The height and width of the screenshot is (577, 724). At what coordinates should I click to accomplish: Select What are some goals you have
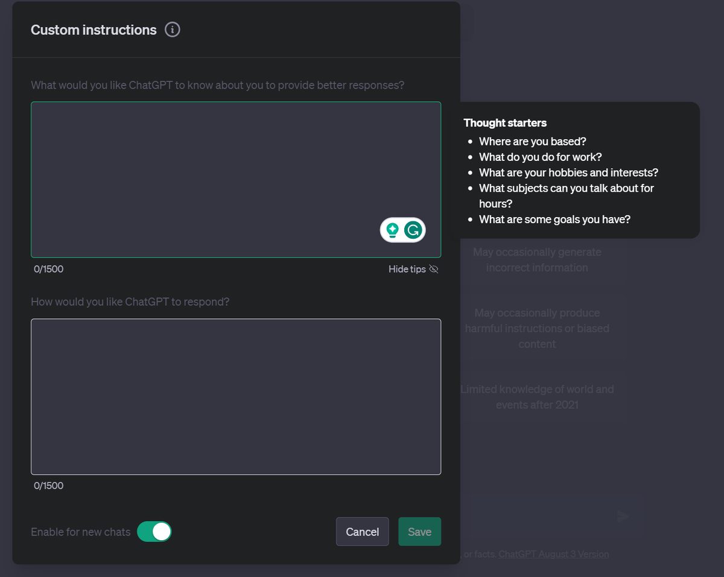(554, 219)
